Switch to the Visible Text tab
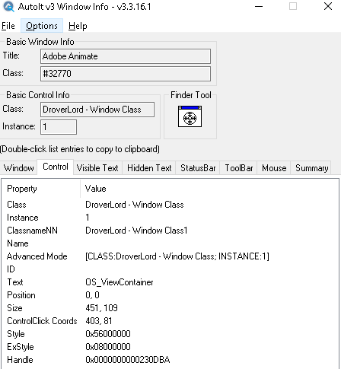The width and height of the screenshot is (341, 369). click(x=97, y=168)
